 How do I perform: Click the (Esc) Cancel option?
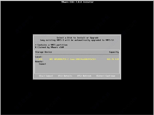(46, 76)
